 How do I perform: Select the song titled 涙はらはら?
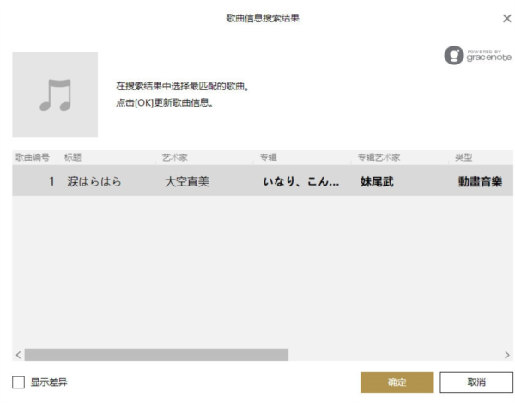click(x=94, y=181)
